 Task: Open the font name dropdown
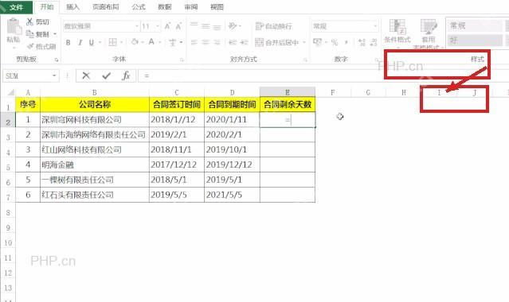pyautogui.click(x=137, y=26)
